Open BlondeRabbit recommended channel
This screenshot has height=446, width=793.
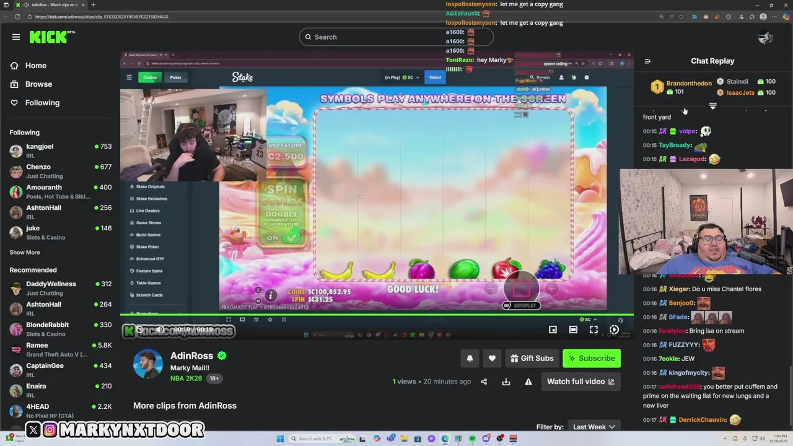click(59, 329)
